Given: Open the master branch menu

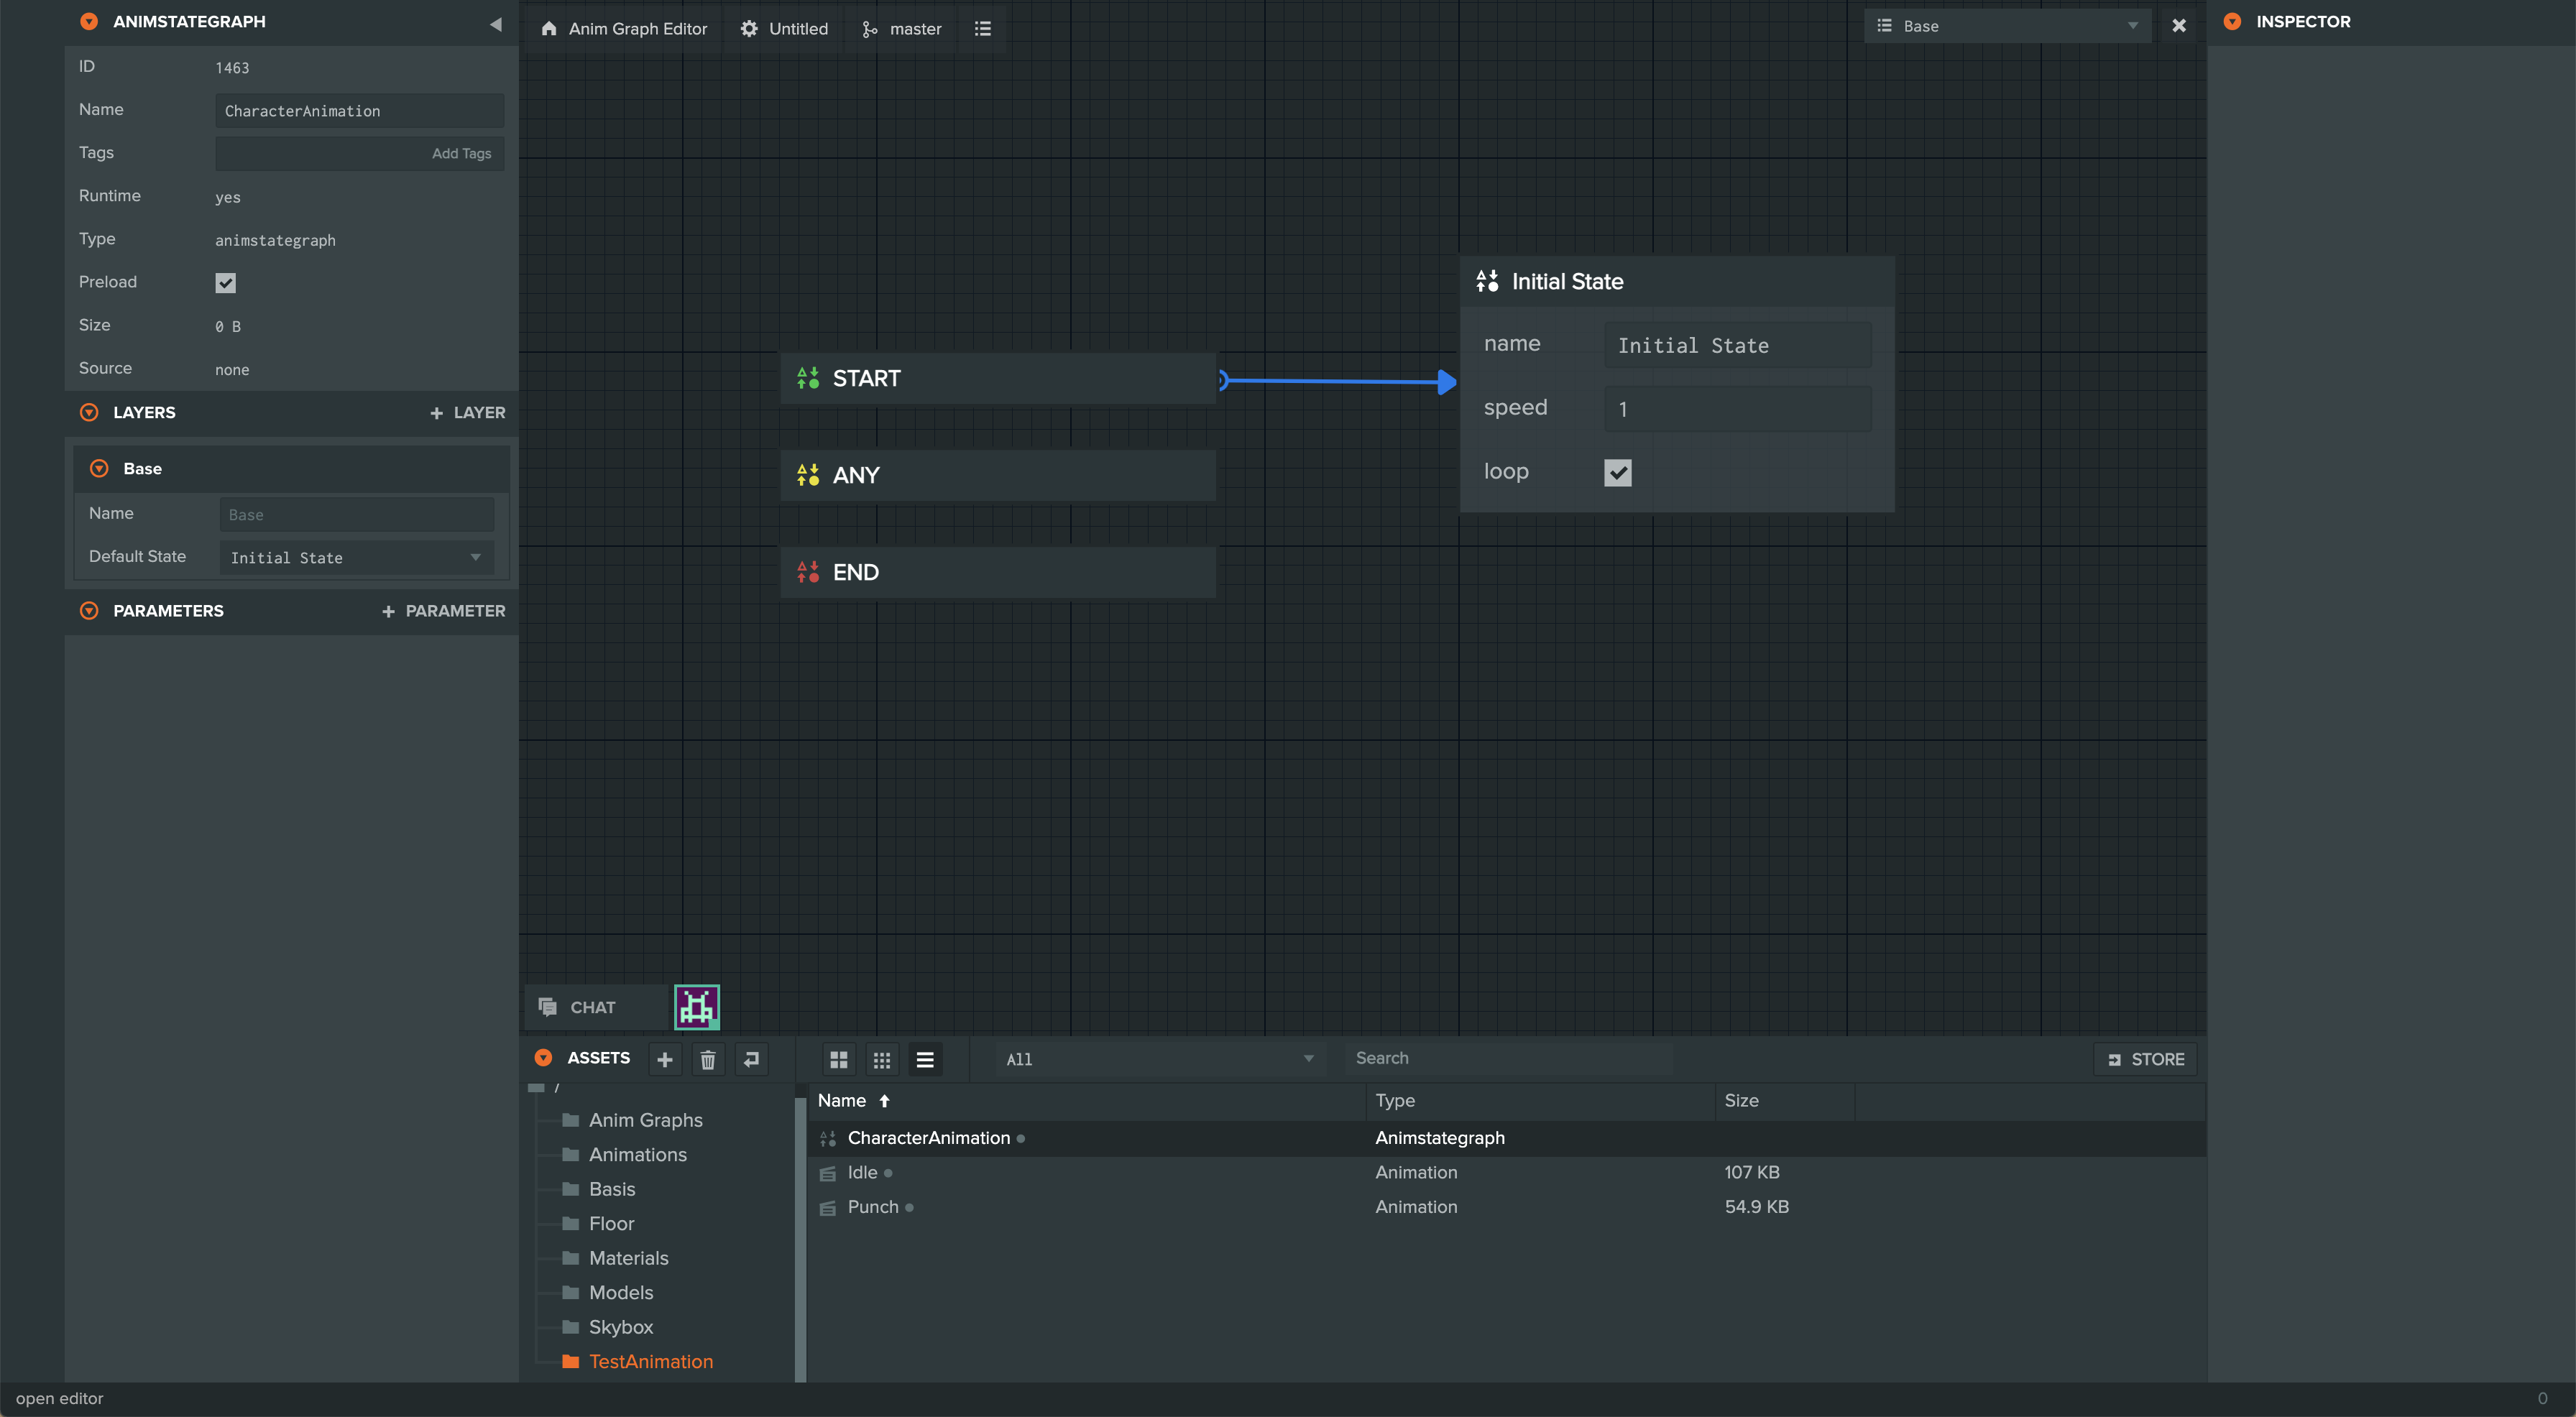Looking at the screenshot, I should point(902,29).
